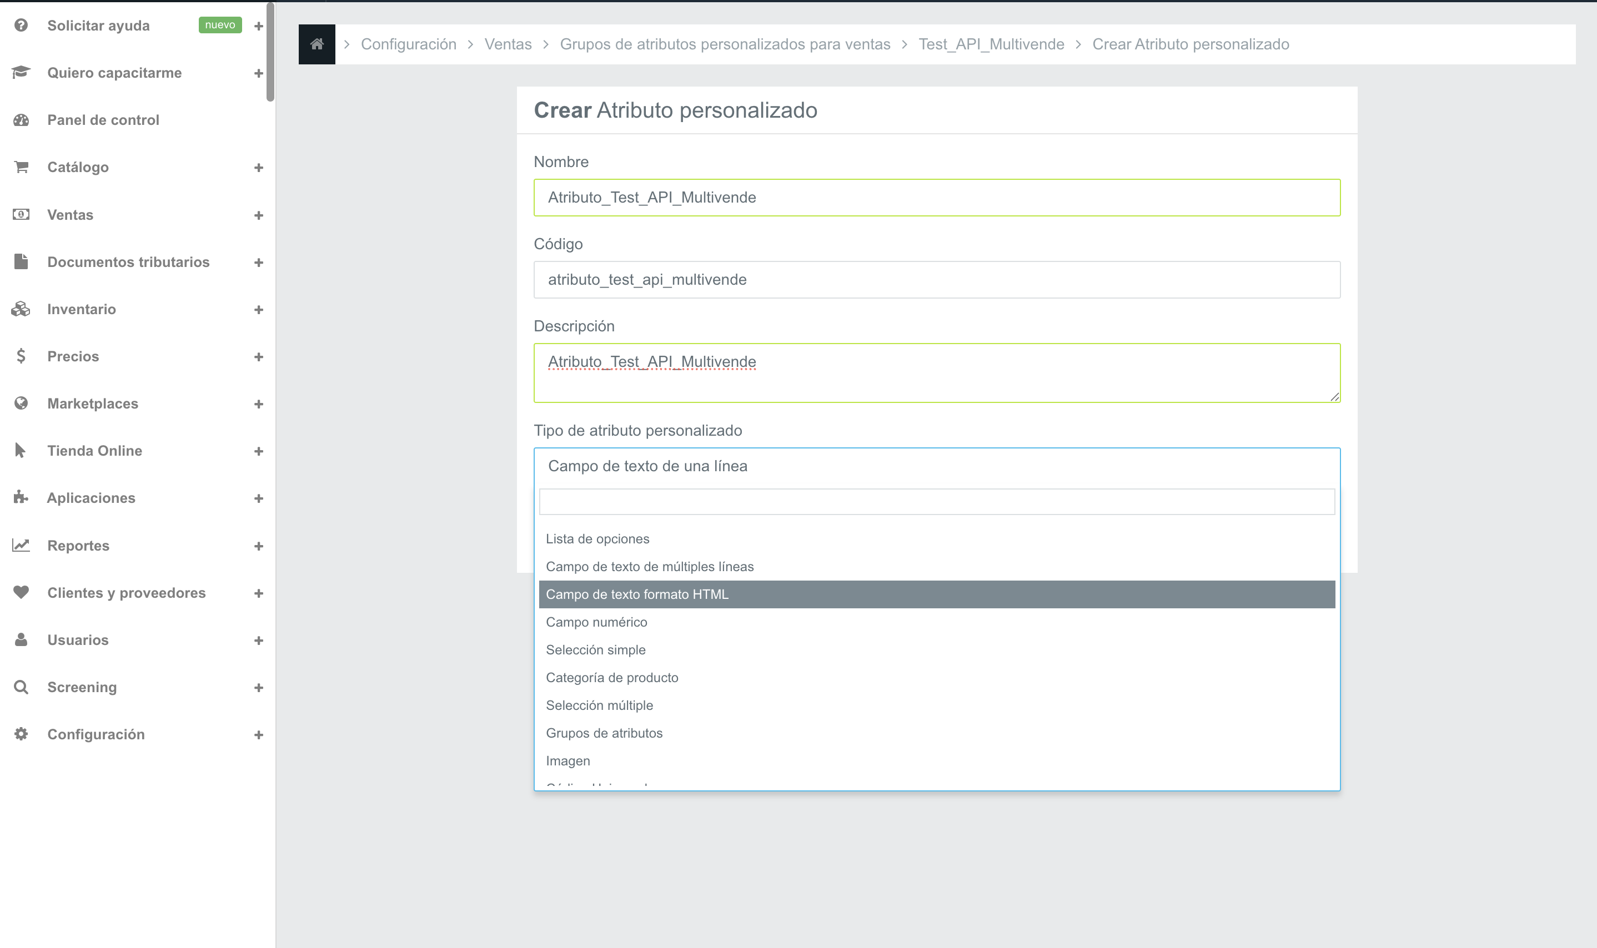Click the shopping cart Catálogo icon
The height and width of the screenshot is (948, 1597).
click(x=21, y=168)
